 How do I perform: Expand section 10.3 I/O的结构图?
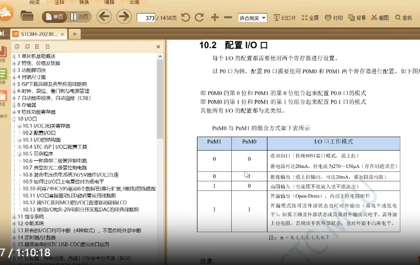pos(19,140)
